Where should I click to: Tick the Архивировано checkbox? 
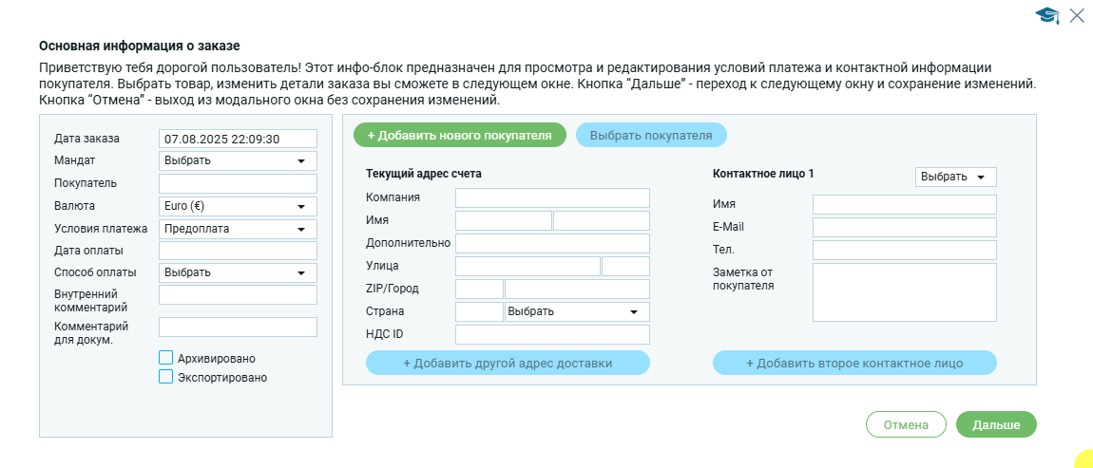click(166, 358)
